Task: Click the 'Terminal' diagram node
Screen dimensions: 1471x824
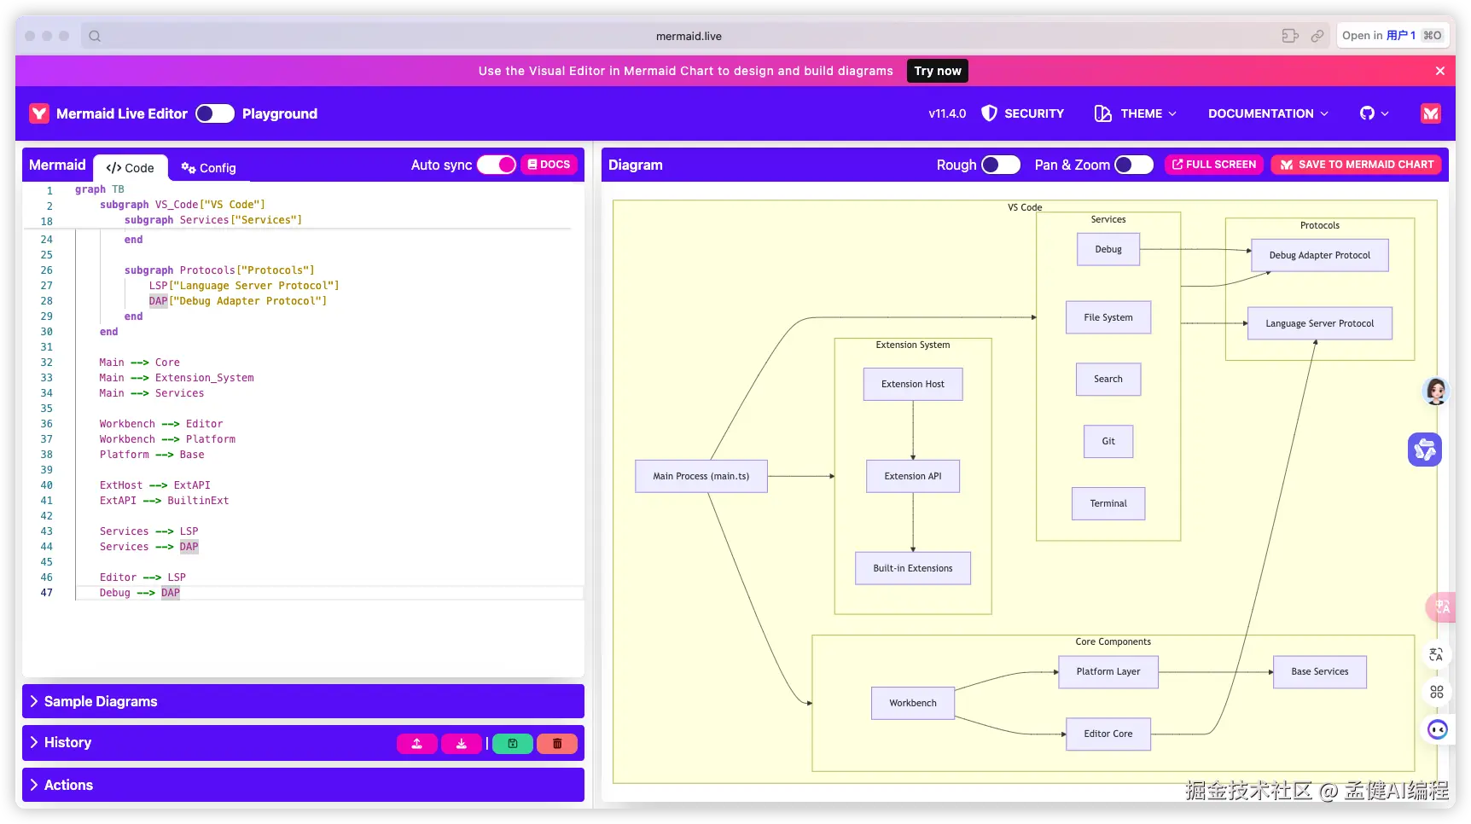Action: coord(1108,503)
